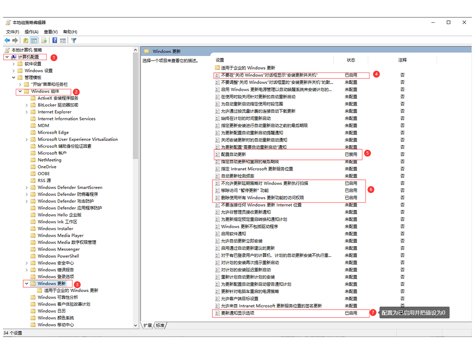Click the folder icon beside 适用于企业的 Windows 更新 in list
This screenshot has height=356, width=475.
[x=217, y=68]
